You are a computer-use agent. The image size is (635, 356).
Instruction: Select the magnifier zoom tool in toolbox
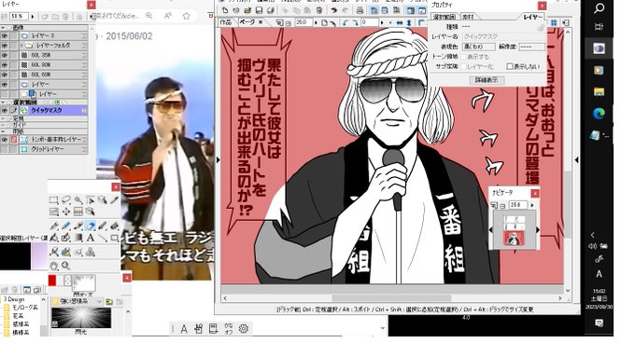[x=66, y=266]
